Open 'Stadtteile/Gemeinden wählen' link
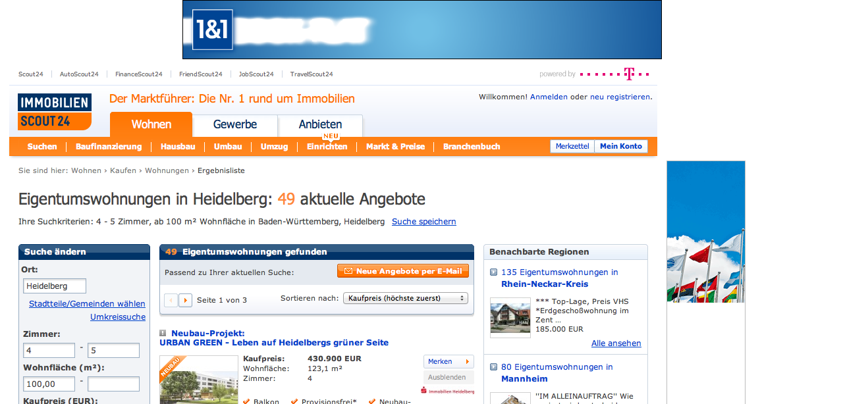This screenshot has width=843, height=404. coord(87,303)
